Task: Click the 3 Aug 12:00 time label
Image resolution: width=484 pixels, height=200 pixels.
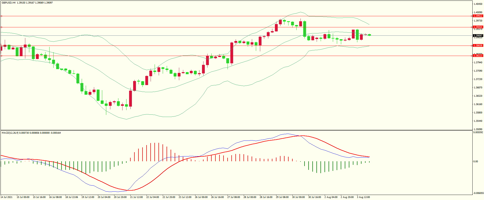Action: [x=363, y=197]
